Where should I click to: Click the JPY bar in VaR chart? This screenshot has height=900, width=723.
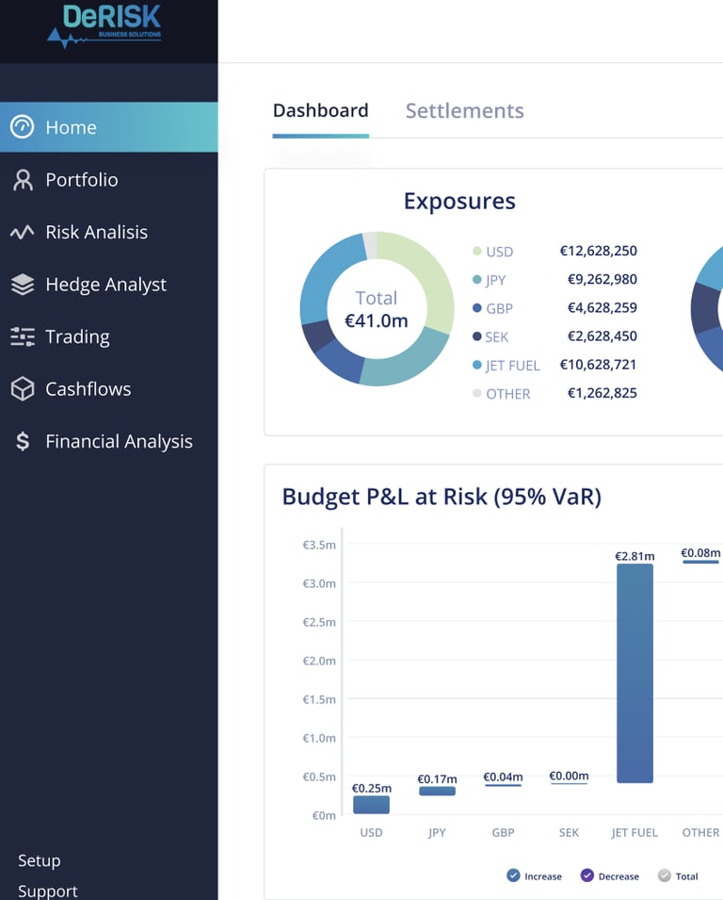[437, 791]
